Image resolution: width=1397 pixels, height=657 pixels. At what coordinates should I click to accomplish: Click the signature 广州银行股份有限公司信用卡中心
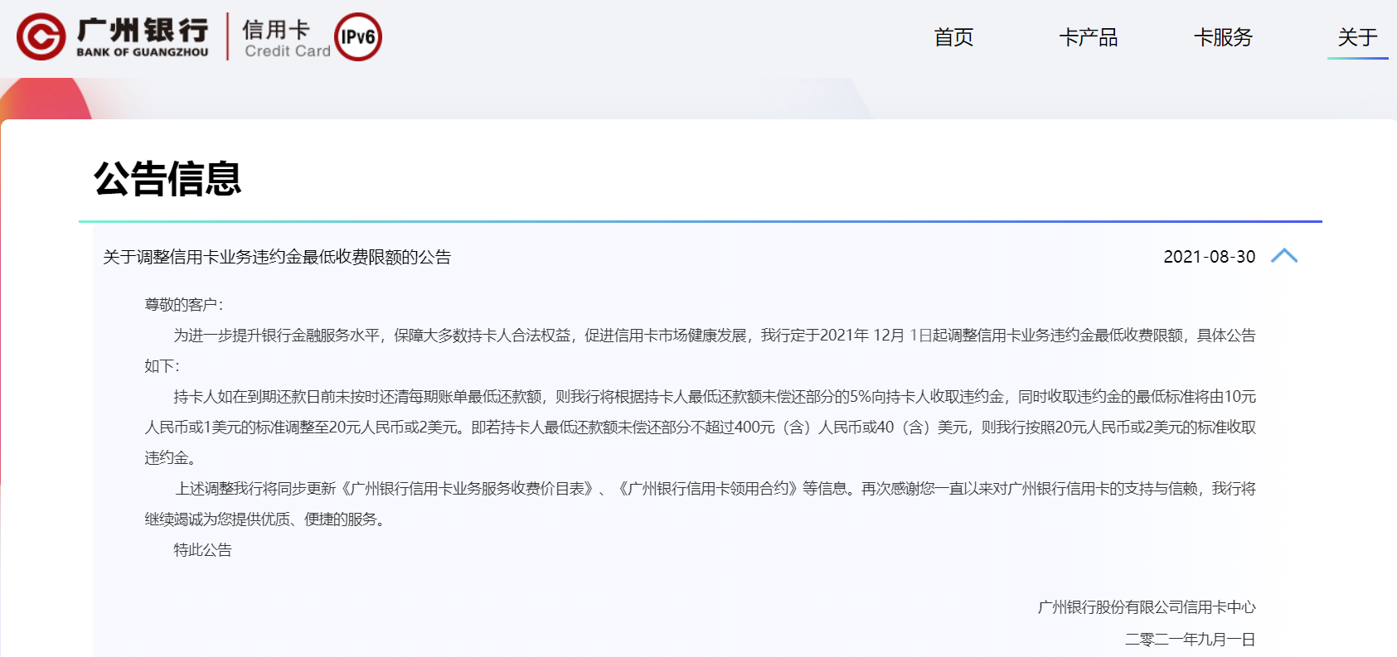coord(1147,607)
